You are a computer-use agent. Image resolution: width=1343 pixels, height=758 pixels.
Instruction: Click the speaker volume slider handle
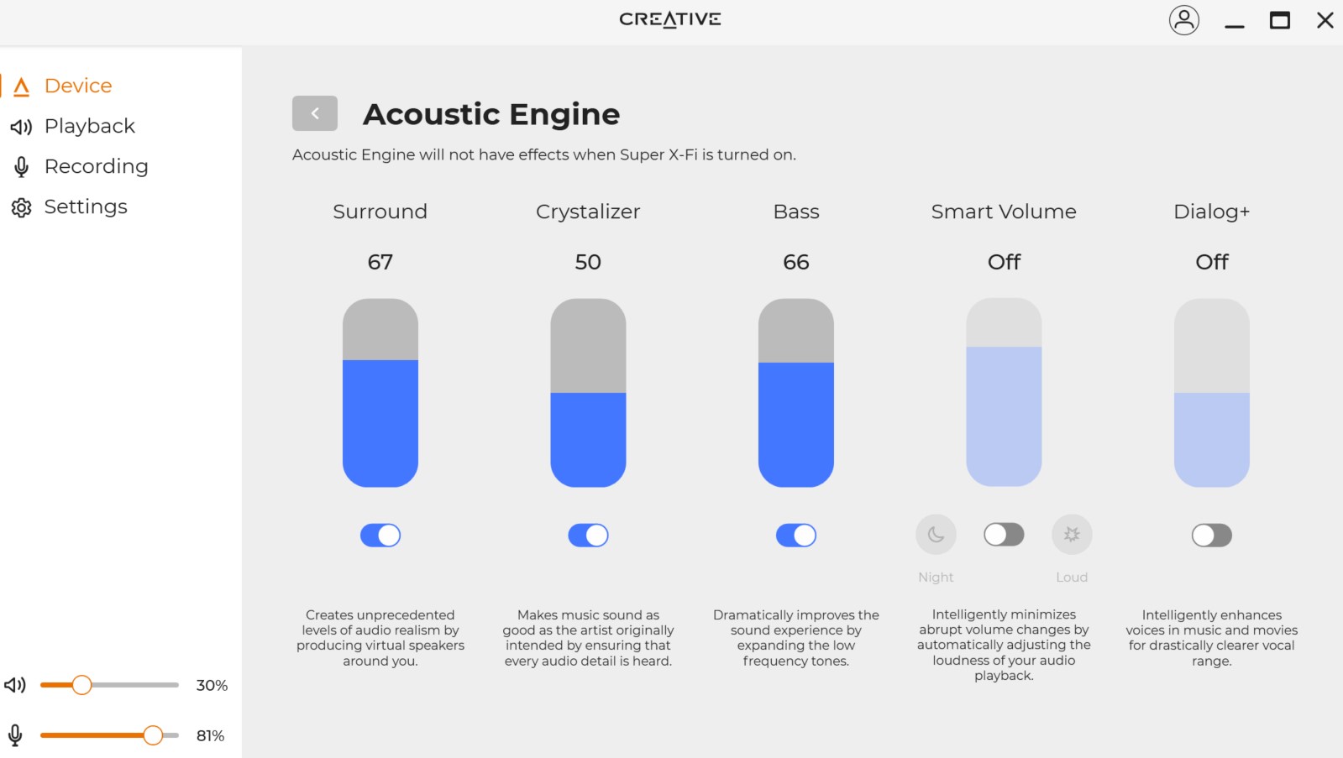point(81,685)
